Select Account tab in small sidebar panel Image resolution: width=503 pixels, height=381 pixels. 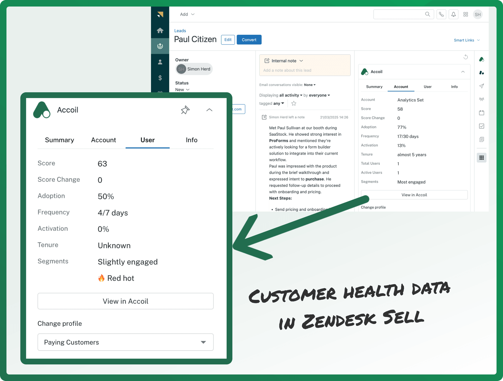[x=401, y=87]
